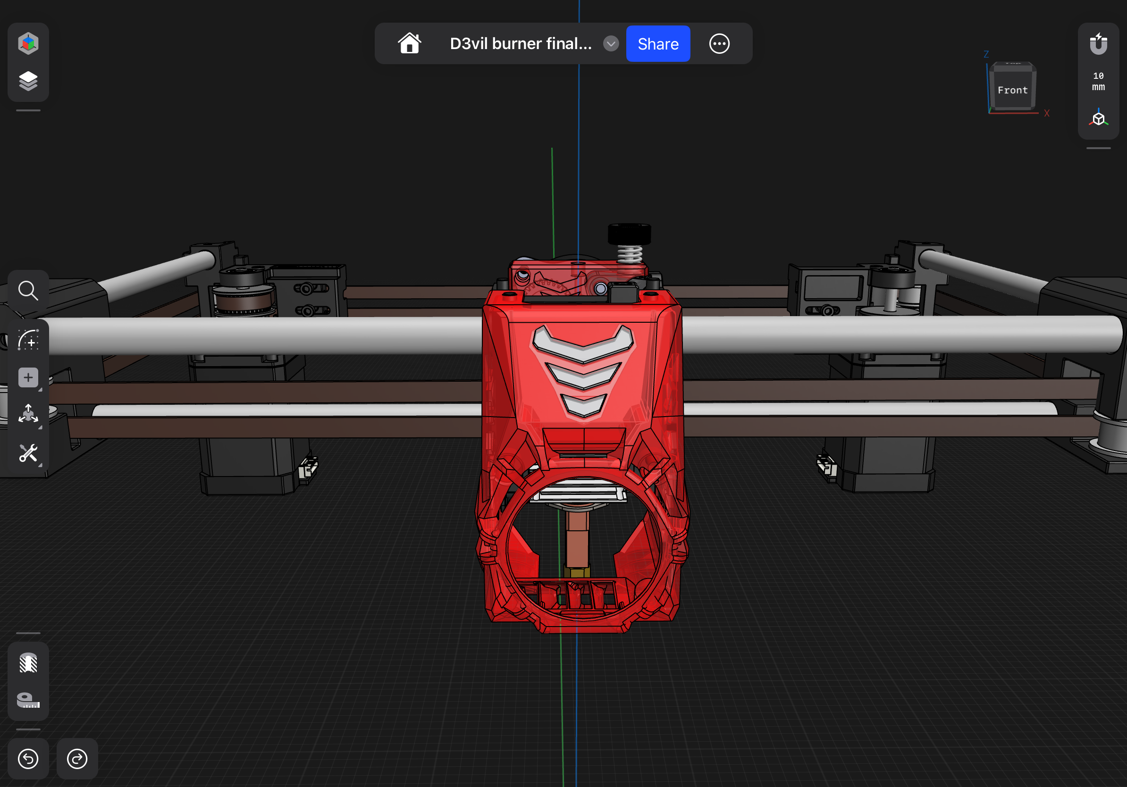The image size is (1127, 787).
Task: Open the Sketch tool
Action: coord(28,342)
